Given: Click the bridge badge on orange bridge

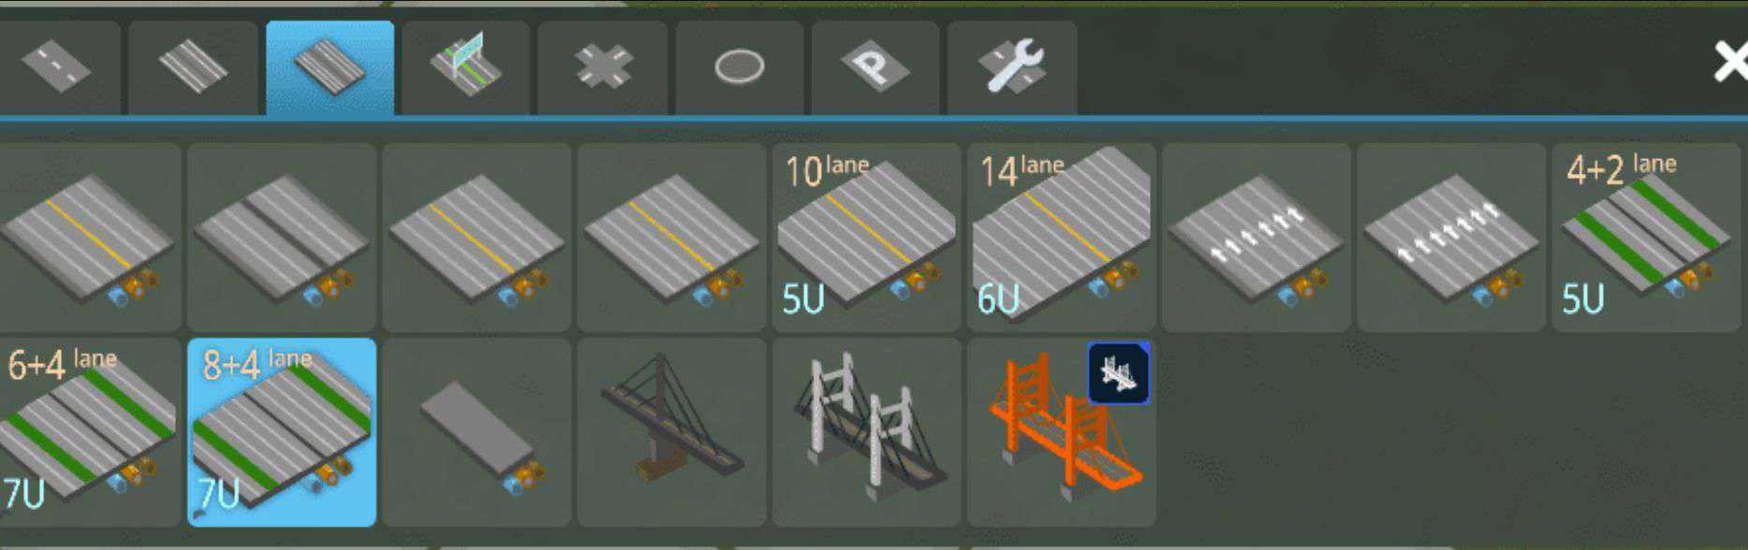Looking at the screenshot, I should [x=1119, y=373].
